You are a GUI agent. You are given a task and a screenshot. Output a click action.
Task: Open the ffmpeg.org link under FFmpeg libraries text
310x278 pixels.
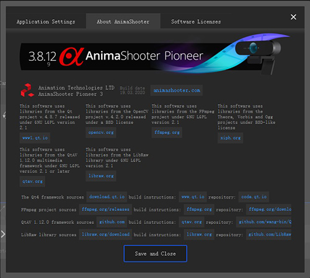click(x=167, y=132)
